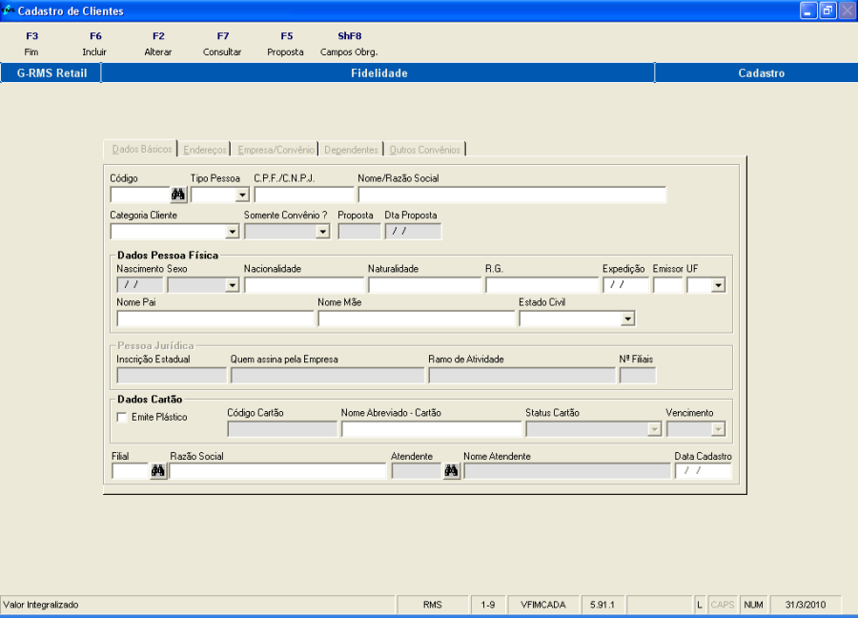Open the Empresa/Convênio tab
The image size is (858, 618).
[276, 150]
